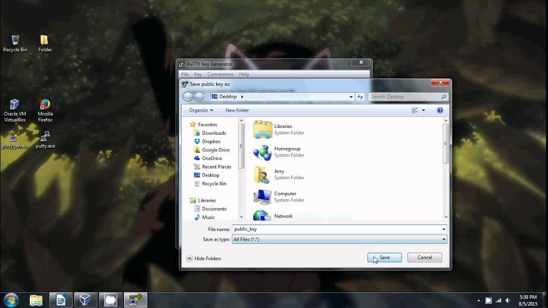Click the Forward navigation arrow in the save dialog
This screenshot has width=548, height=308.
click(199, 97)
